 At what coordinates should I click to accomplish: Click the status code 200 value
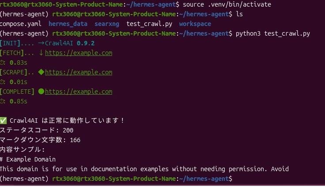point(68,130)
